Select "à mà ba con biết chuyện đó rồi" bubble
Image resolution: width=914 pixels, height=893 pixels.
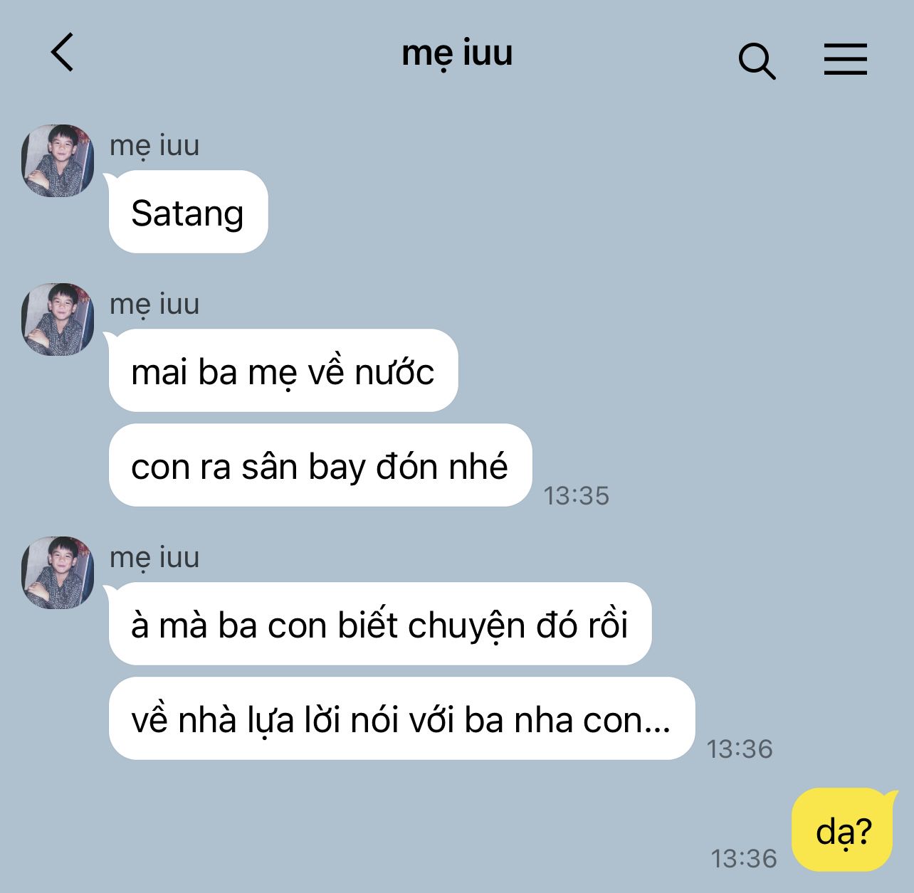[380, 624]
